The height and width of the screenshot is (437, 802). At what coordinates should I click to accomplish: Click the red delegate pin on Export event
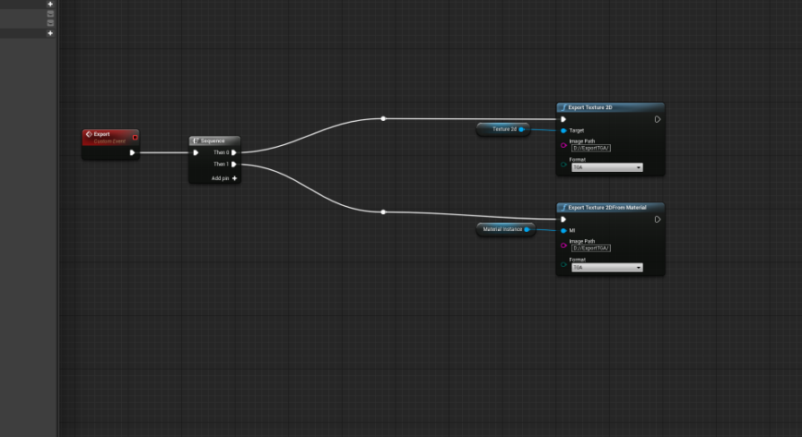[x=135, y=137]
